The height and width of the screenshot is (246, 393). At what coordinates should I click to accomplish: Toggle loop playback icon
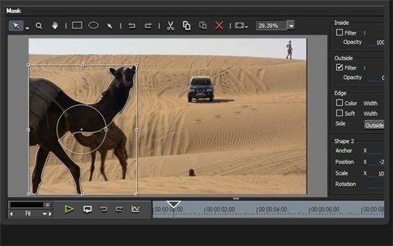88,209
